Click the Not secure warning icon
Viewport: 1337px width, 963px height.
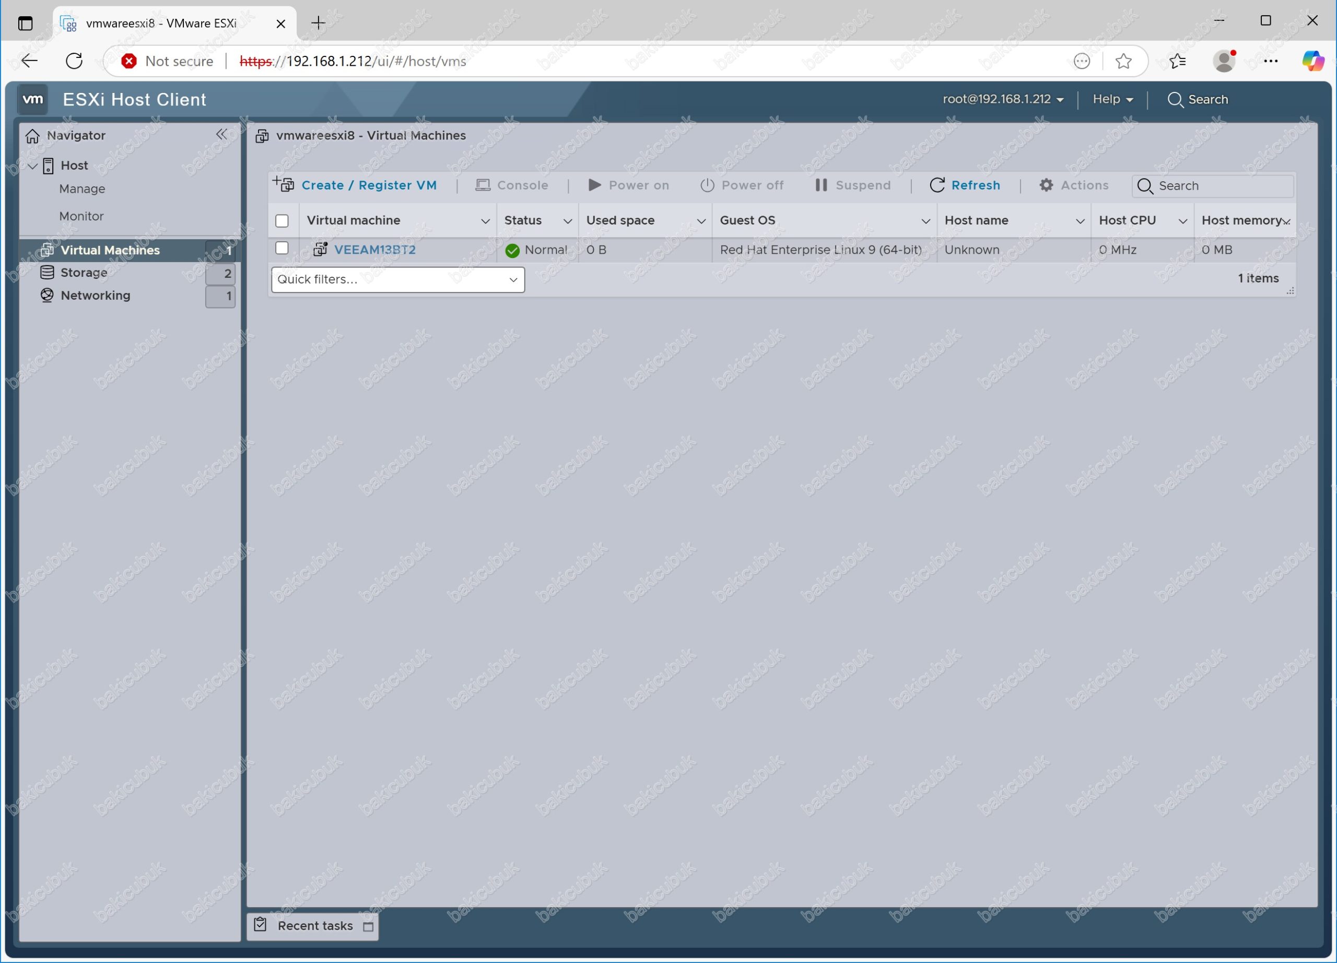(129, 61)
